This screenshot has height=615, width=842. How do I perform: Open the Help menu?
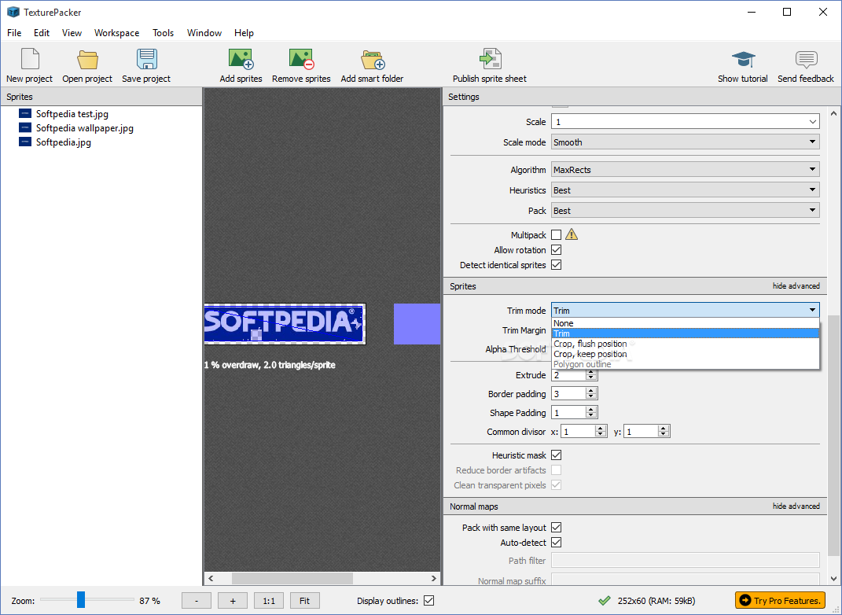(244, 33)
